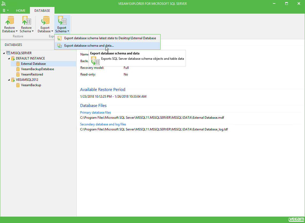Open the Export Database dropdown arrow
The image size is (305, 223).
click(52, 31)
